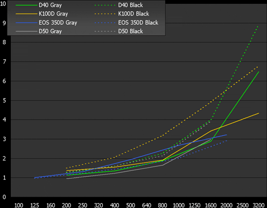Click the D50 Gray line start at 200
Image resolution: width=267 pixels, height=208 pixels.
67,179
